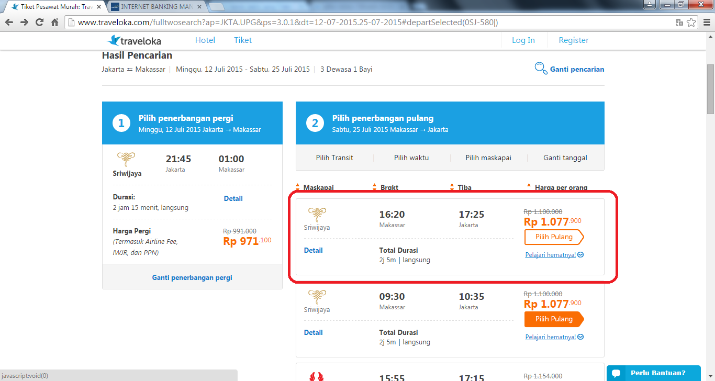Open Detail link of 09:30 return flight

click(314, 332)
